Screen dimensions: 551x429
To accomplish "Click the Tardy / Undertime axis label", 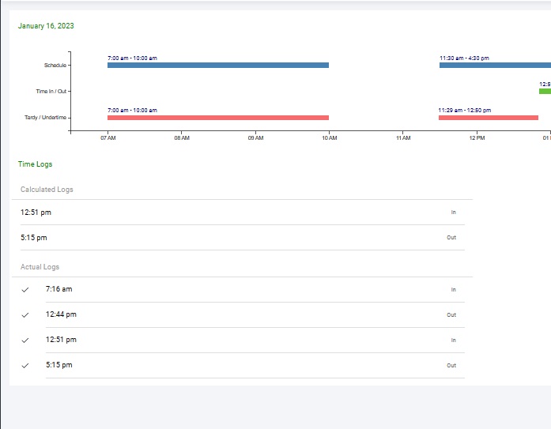I will (46, 118).
